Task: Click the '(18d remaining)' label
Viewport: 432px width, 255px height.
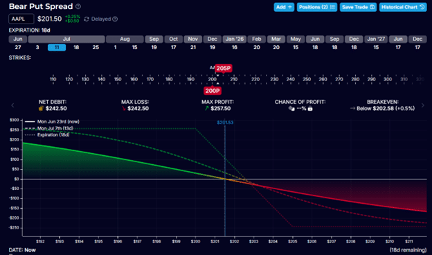Action: (408, 250)
